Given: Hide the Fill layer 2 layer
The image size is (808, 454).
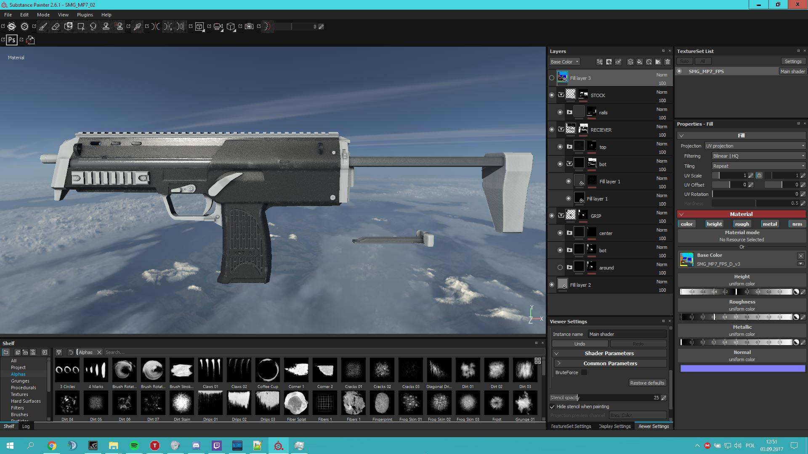Looking at the screenshot, I should pyautogui.click(x=552, y=285).
